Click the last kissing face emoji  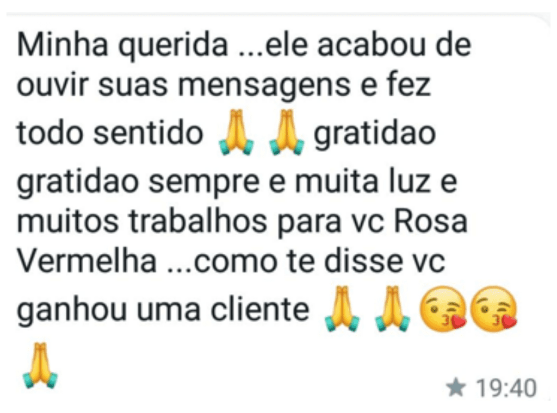(493, 308)
